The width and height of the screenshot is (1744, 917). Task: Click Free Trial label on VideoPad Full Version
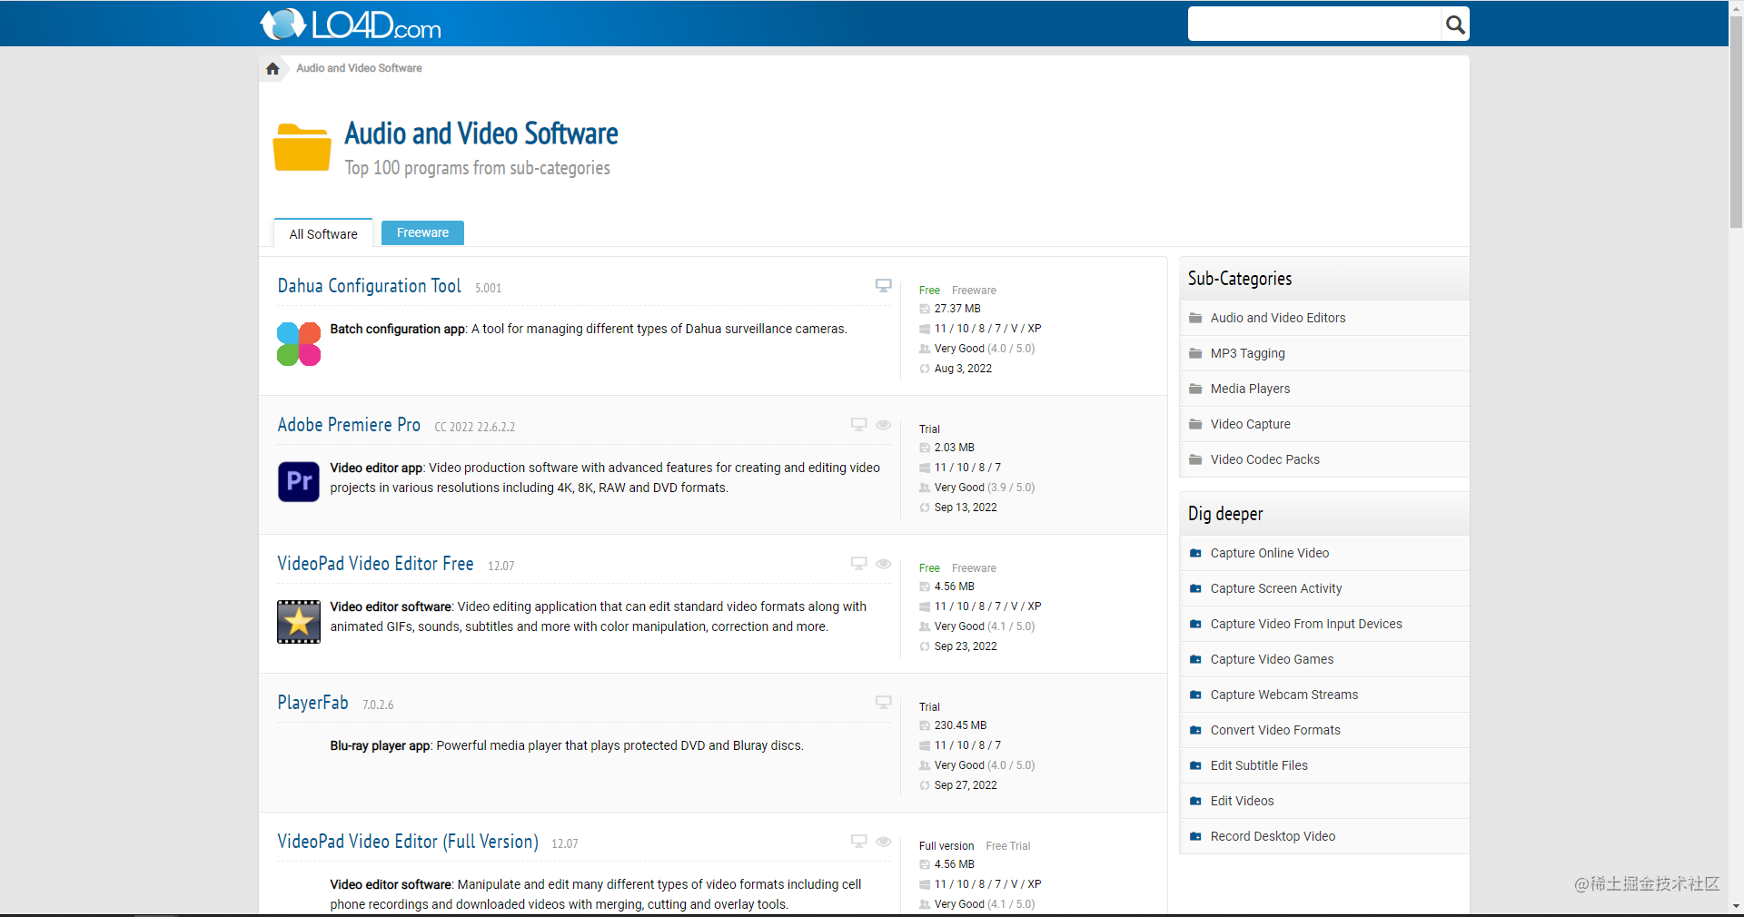[x=1007, y=846]
